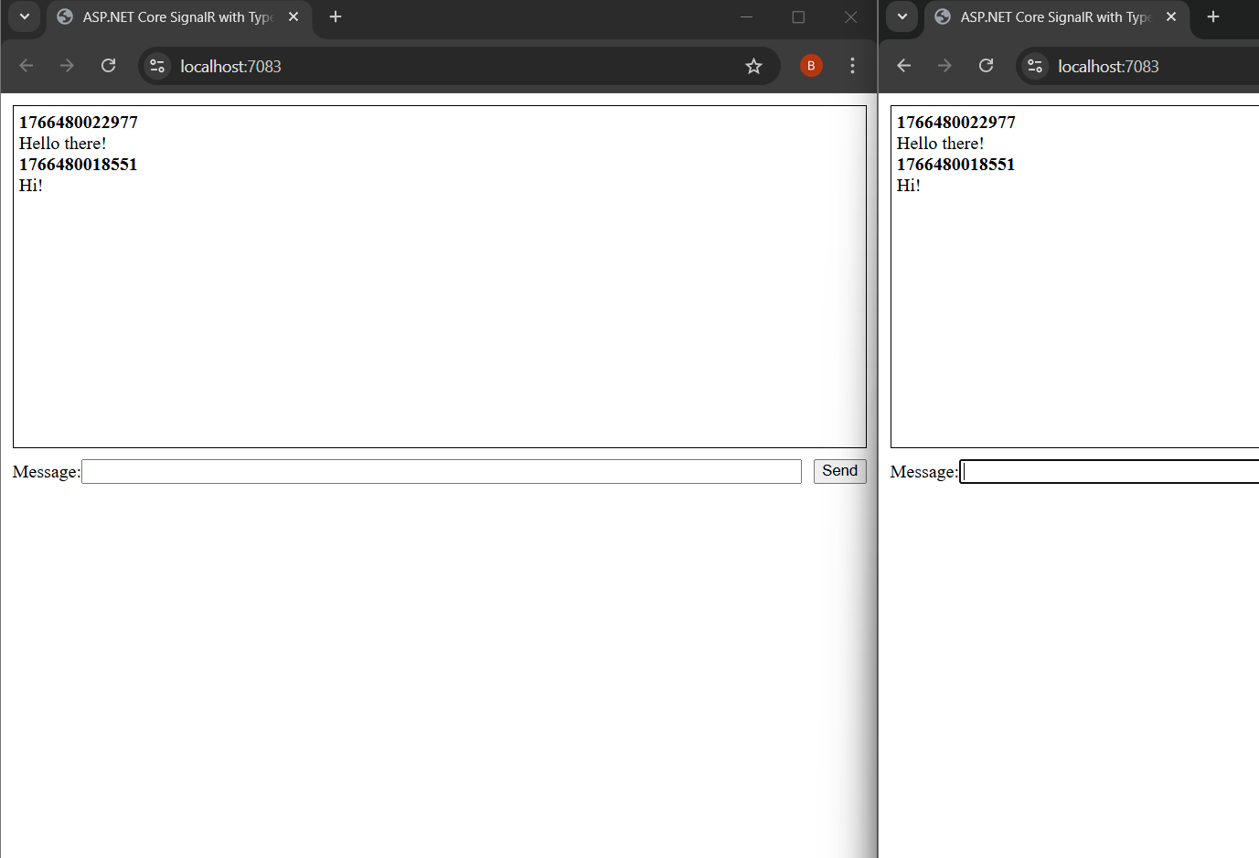Open the 'B' profile avatar menu
Image resolution: width=1259 pixels, height=858 pixels.
point(810,65)
